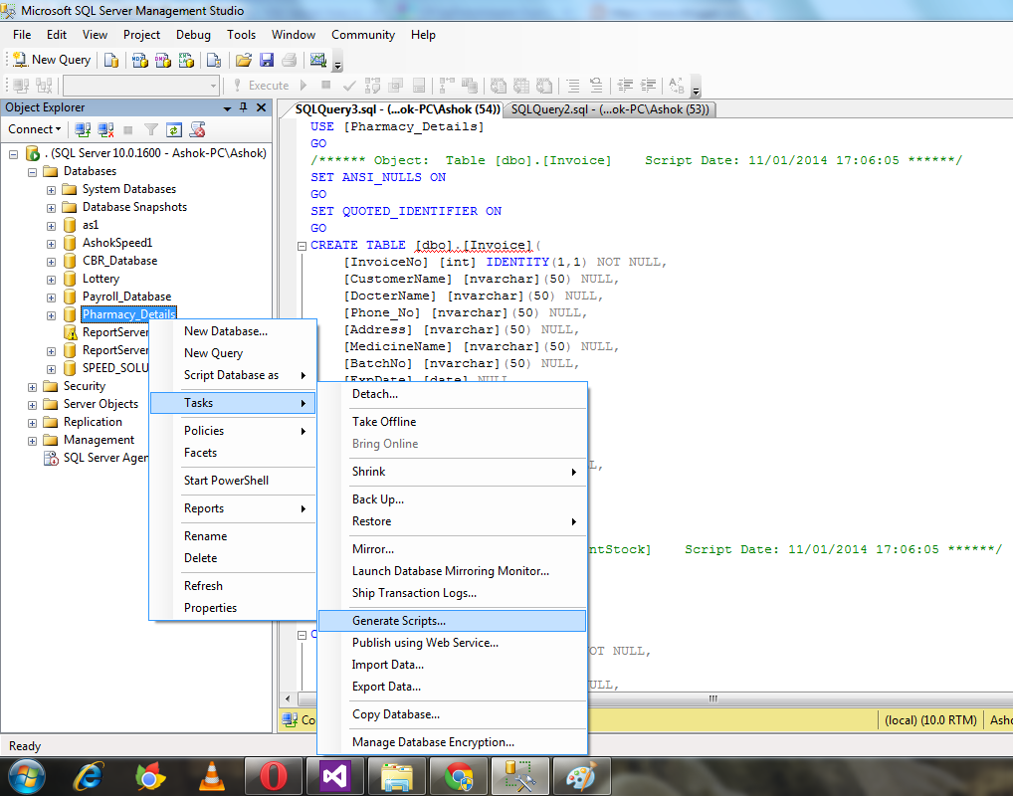Click the New Query toolbar button
Screen dimensions: 1013x796
click(52, 60)
